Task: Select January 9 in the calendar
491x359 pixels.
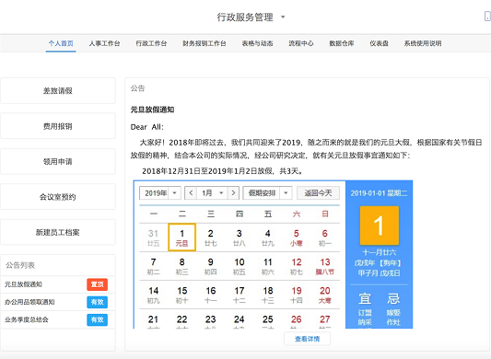Action: coord(211,266)
